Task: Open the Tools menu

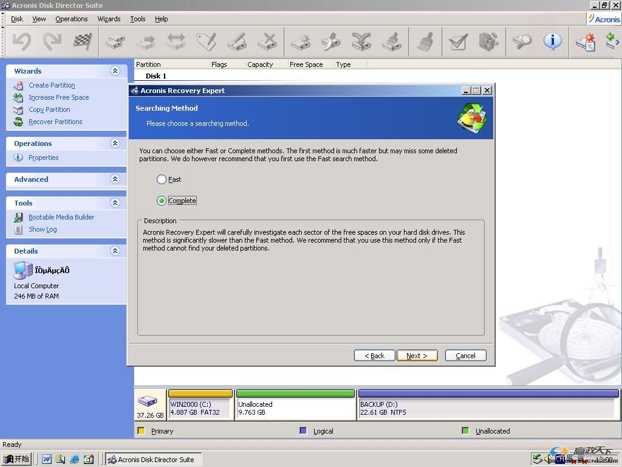Action: (138, 19)
